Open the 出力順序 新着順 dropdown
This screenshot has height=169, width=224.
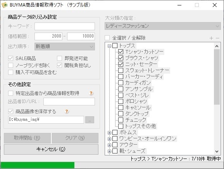pos(65,47)
